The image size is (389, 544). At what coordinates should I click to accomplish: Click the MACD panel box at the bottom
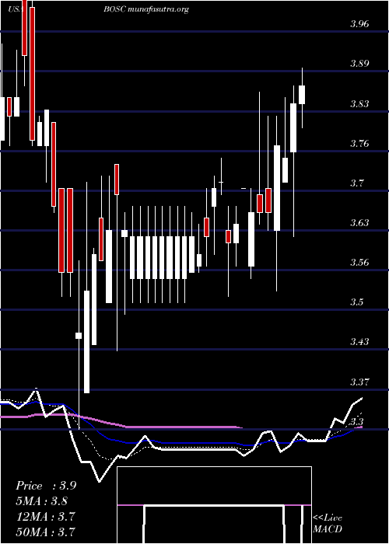point(214,505)
